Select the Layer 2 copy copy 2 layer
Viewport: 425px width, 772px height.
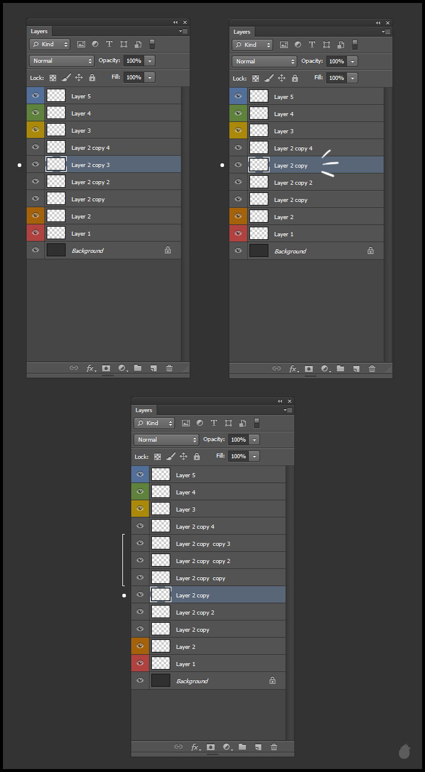[203, 561]
